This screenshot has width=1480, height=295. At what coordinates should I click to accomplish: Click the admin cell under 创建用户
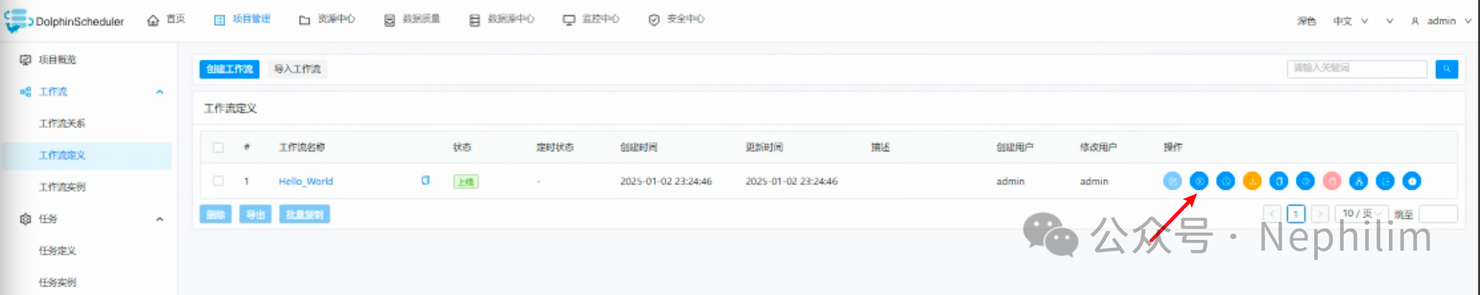[1010, 181]
